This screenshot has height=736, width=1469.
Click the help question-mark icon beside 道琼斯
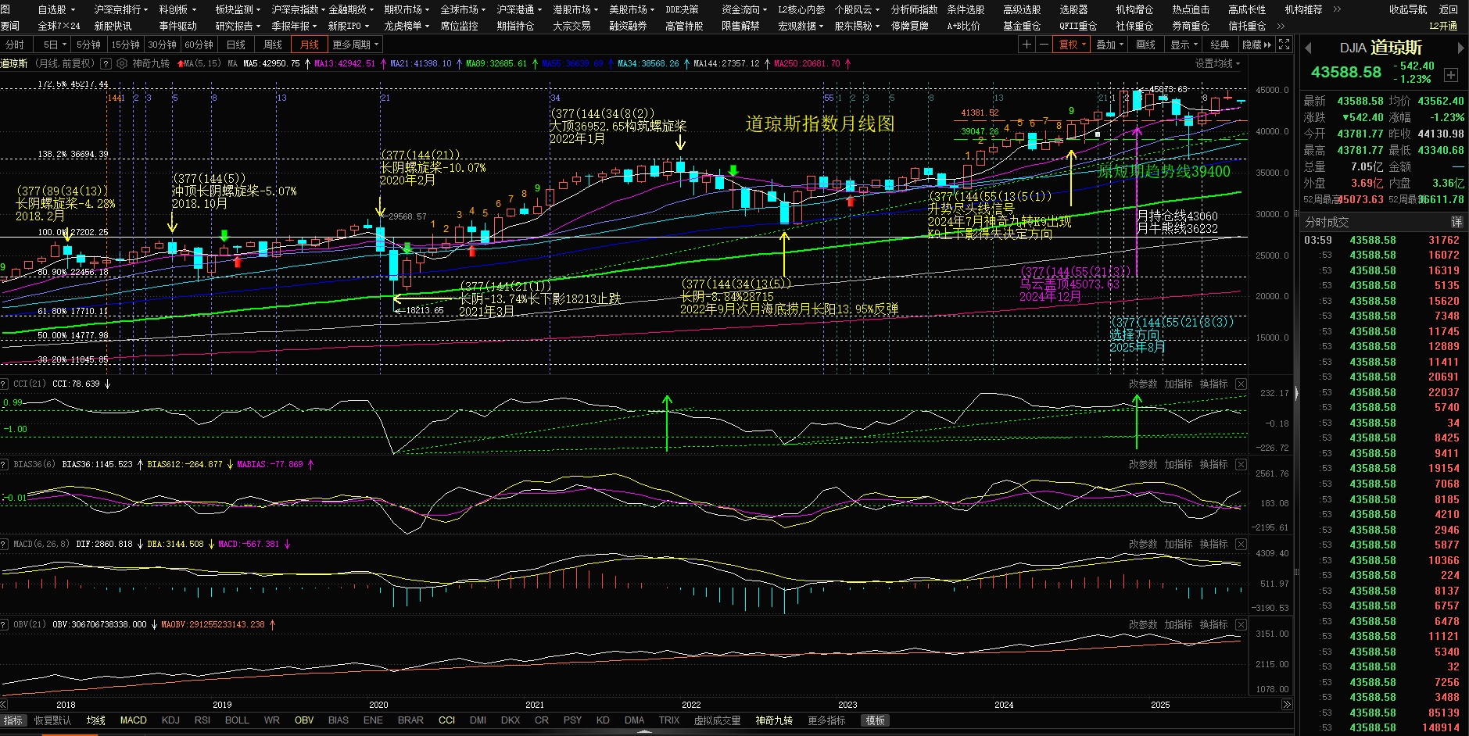coord(106,63)
